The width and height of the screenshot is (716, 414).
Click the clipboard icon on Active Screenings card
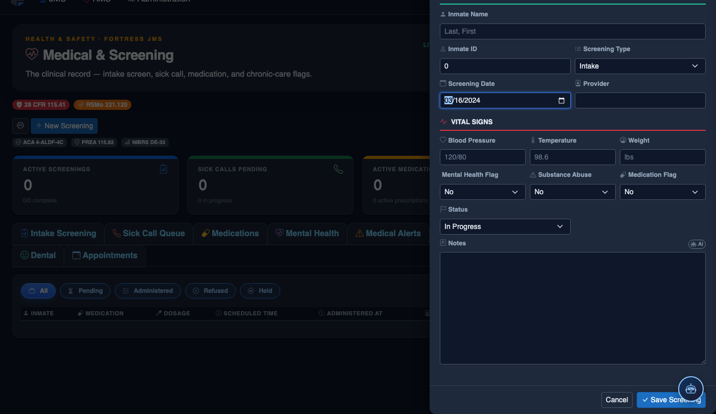[164, 169]
